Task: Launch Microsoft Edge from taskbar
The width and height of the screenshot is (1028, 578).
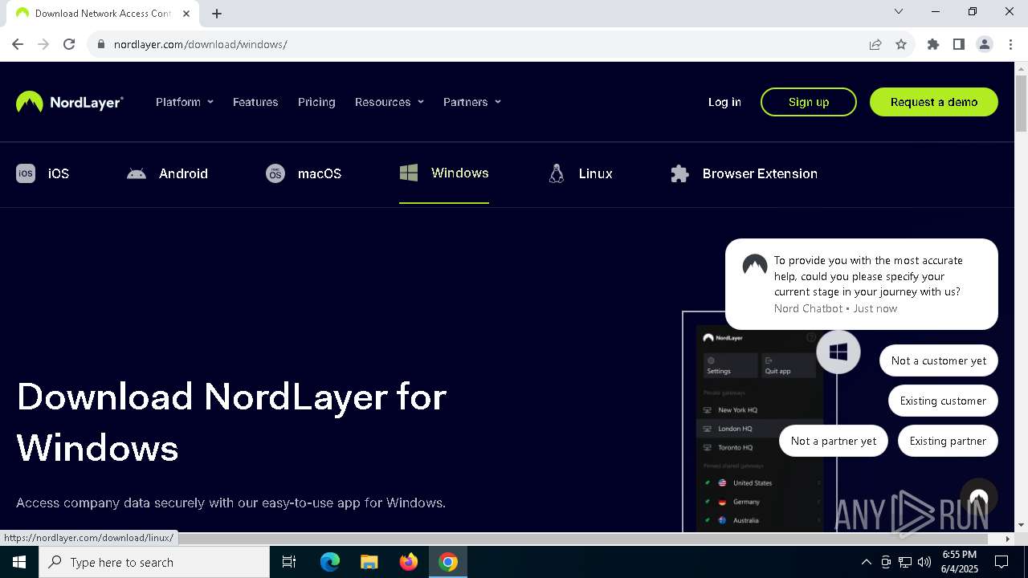Action: click(x=330, y=562)
